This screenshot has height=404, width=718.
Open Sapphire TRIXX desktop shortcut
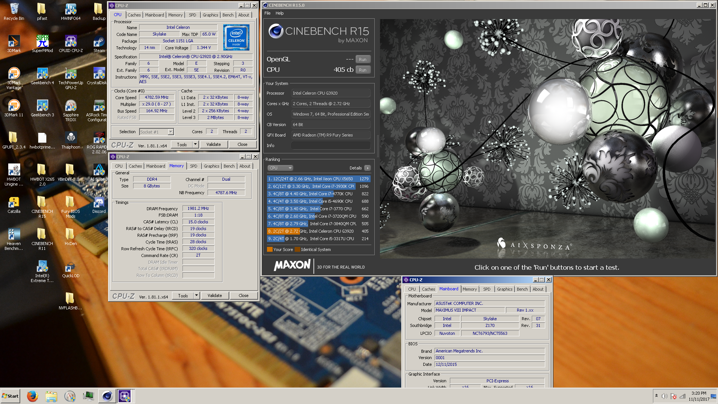click(71, 110)
